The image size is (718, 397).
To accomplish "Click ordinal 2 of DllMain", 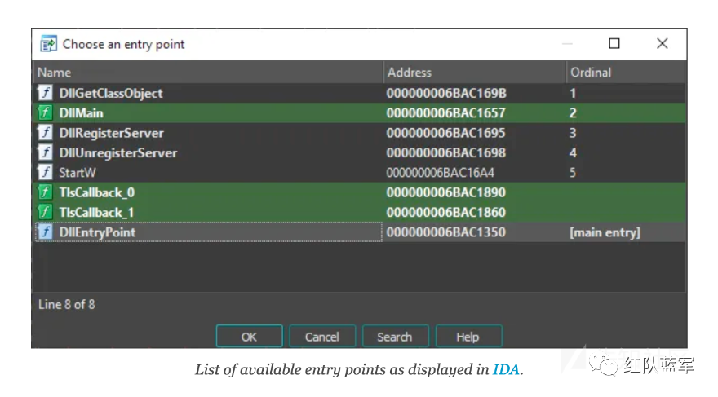I will click(x=573, y=113).
